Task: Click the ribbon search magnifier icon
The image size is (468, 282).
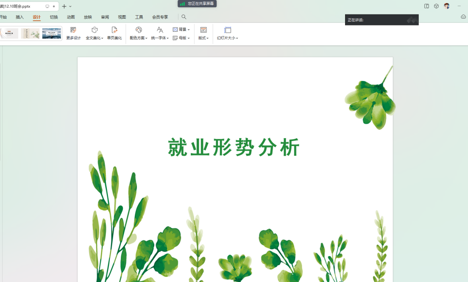Action: [x=184, y=17]
